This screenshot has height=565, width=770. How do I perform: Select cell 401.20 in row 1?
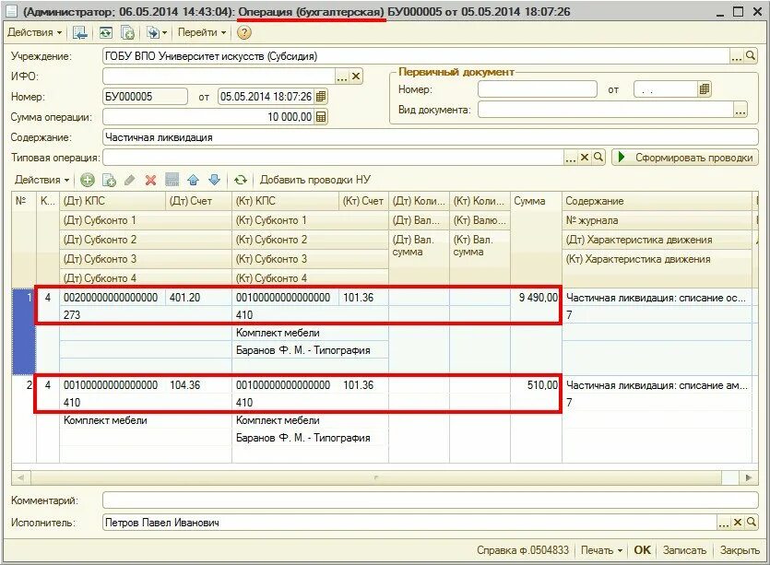click(x=199, y=298)
